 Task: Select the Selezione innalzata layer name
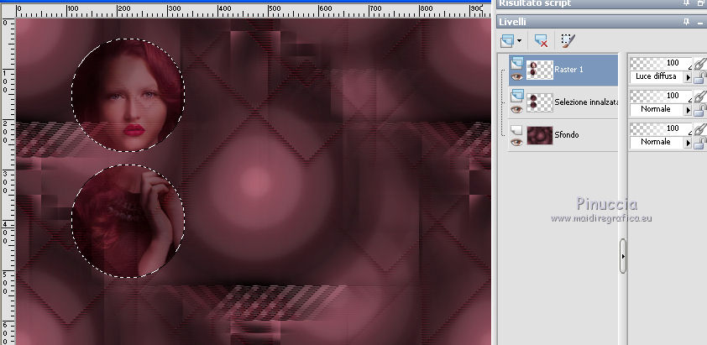[586, 102]
